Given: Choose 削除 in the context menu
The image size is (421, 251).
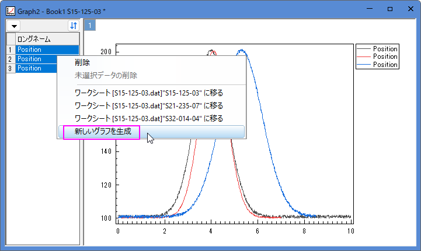Looking at the screenshot, I should (152, 63).
